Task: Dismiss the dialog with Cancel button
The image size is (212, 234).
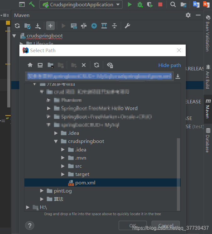Action: 166,226
